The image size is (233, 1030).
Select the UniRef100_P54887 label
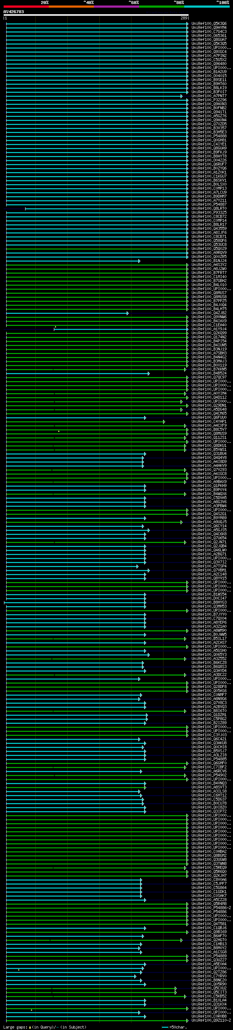[209, 204]
